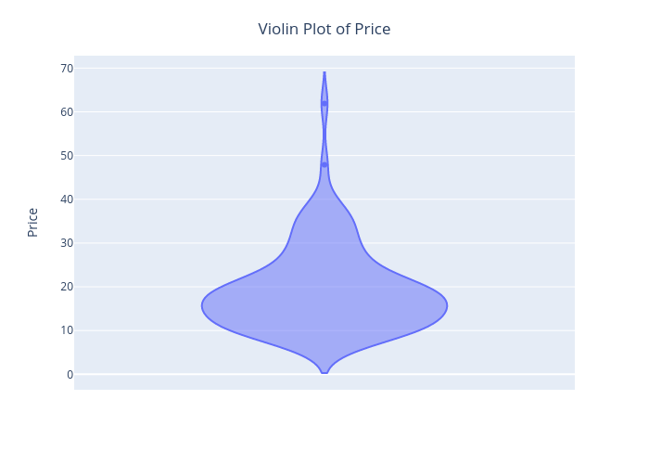Click the violin's left edge at widest bulge
Viewport: 649px width, 464px height.
pos(202,306)
